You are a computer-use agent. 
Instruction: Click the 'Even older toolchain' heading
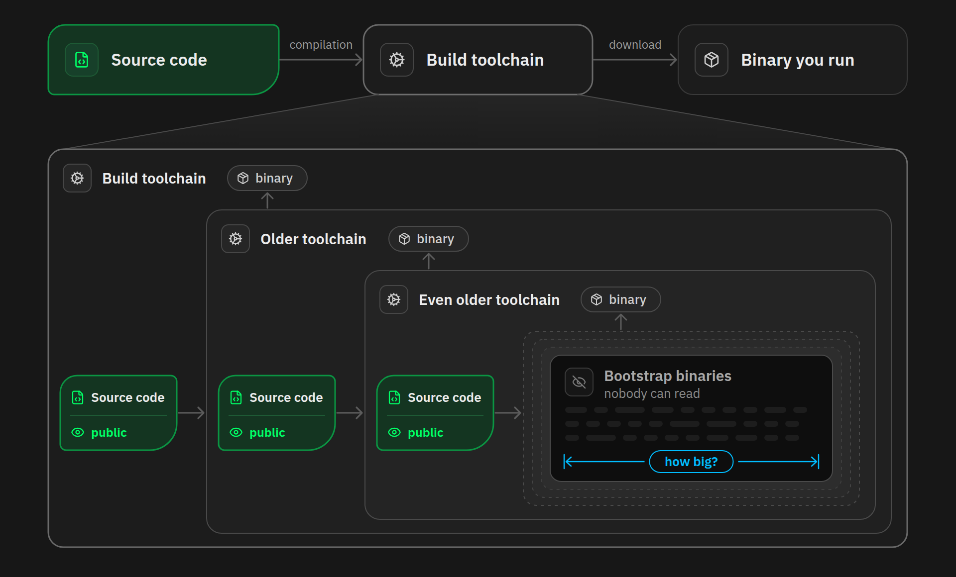pos(489,300)
